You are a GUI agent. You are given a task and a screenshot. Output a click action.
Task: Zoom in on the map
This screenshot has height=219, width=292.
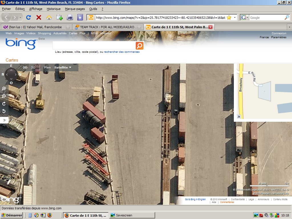click(x=4, y=89)
